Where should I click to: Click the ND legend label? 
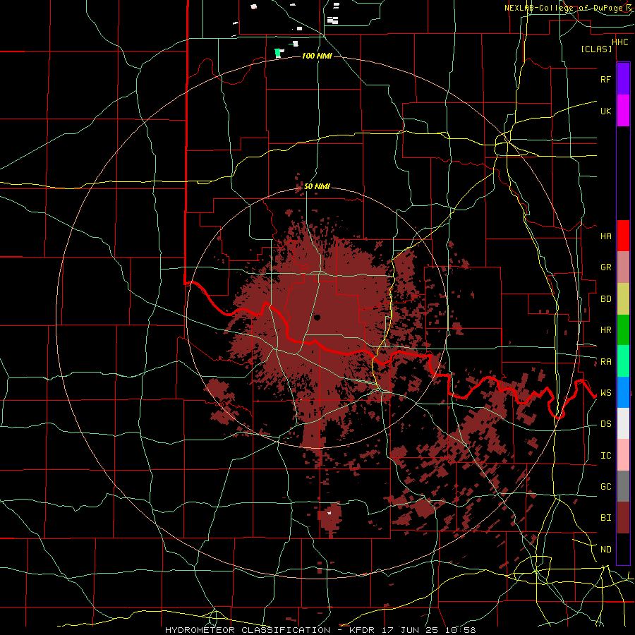point(605,550)
